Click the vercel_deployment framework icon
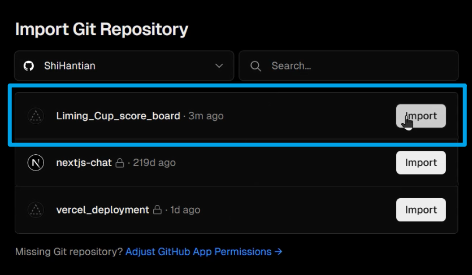 pos(36,210)
